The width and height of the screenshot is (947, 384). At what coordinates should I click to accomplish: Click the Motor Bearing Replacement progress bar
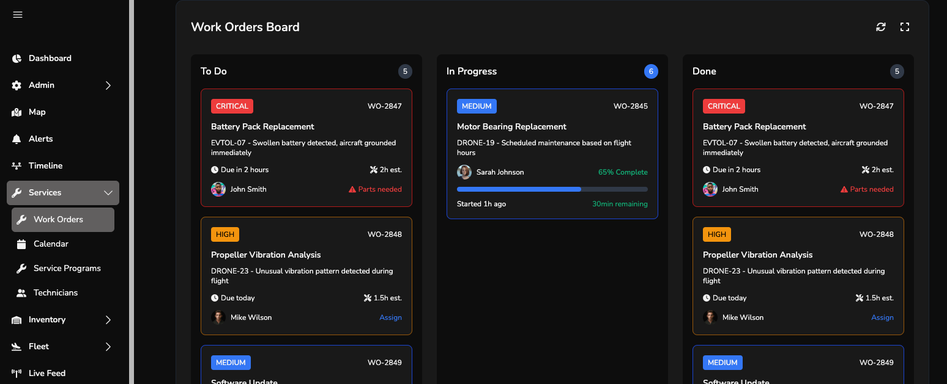[552, 189]
